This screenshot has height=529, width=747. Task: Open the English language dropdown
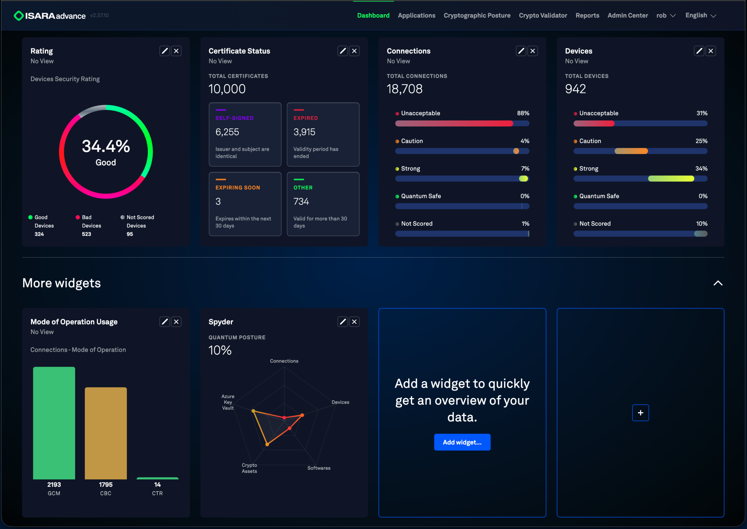(701, 15)
